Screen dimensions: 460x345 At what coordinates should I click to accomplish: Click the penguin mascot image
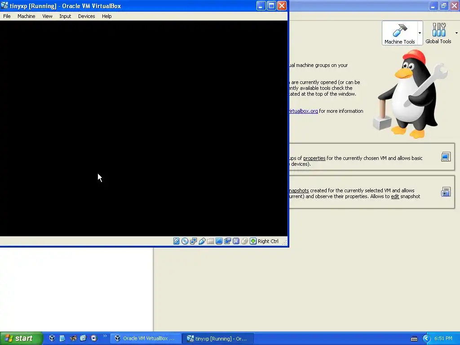pos(411,94)
